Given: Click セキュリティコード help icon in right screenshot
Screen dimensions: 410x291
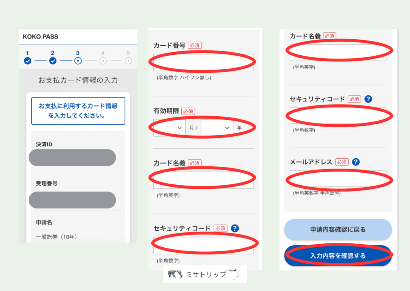Looking at the screenshot, I should tap(368, 99).
